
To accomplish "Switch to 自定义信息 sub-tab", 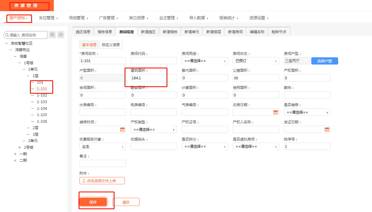I will pyautogui.click(x=111, y=45).
